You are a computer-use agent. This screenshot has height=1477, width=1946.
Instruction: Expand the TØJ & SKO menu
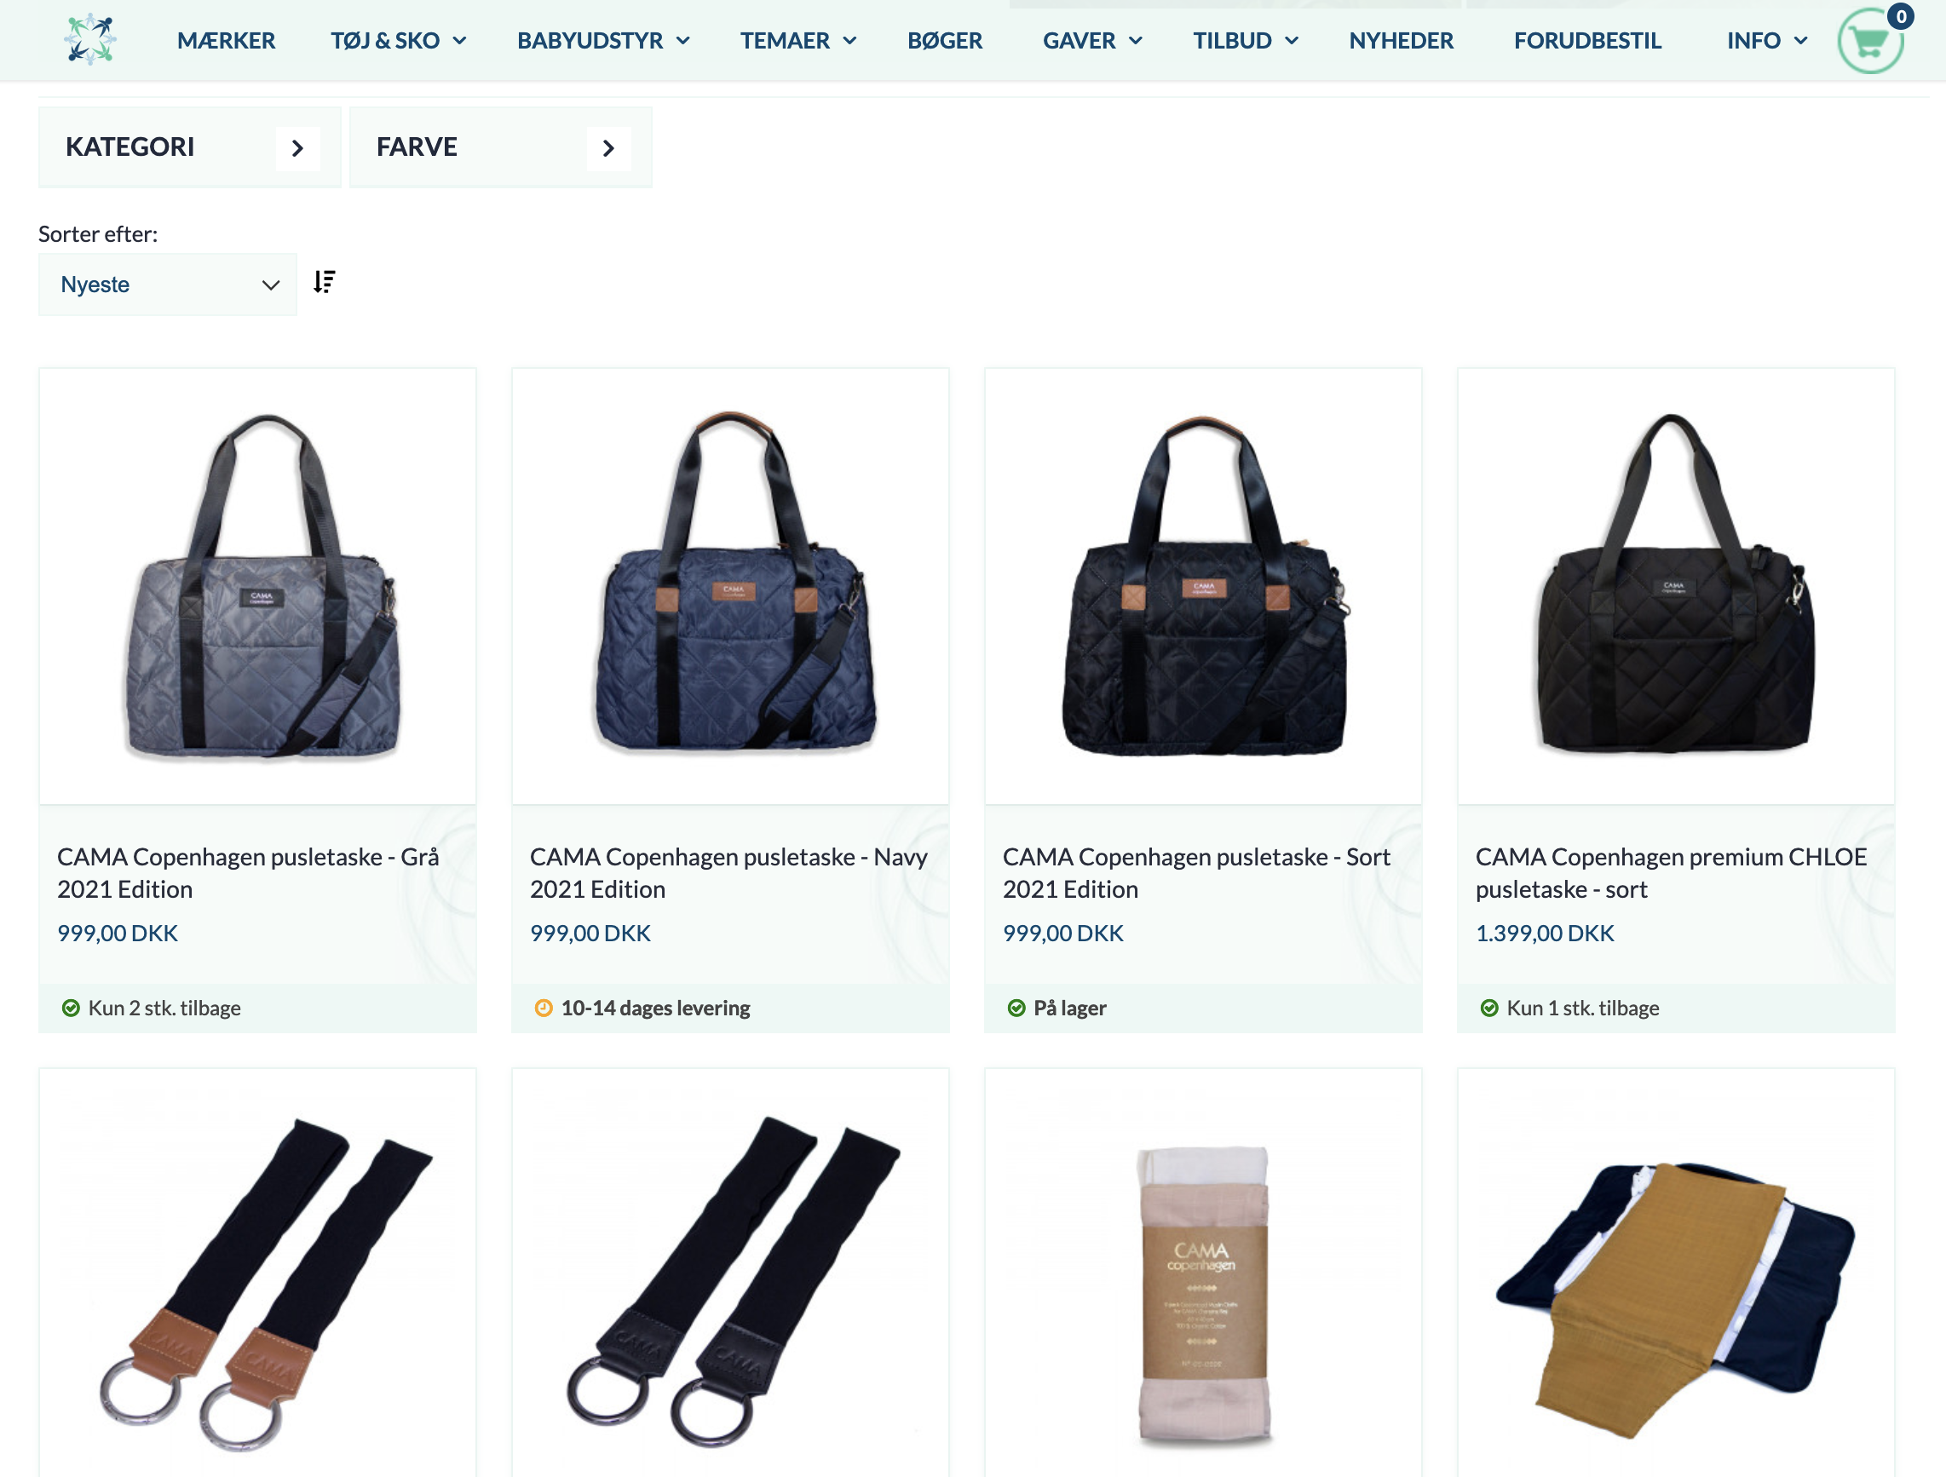(399, 41)
